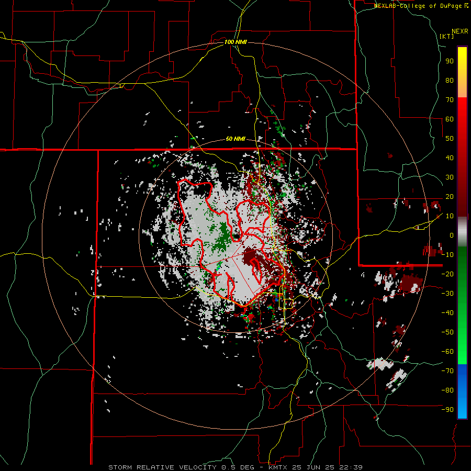471x471 pixels.
Task: Click the -30 knot scale label
Action: click(x=447, y=294)
